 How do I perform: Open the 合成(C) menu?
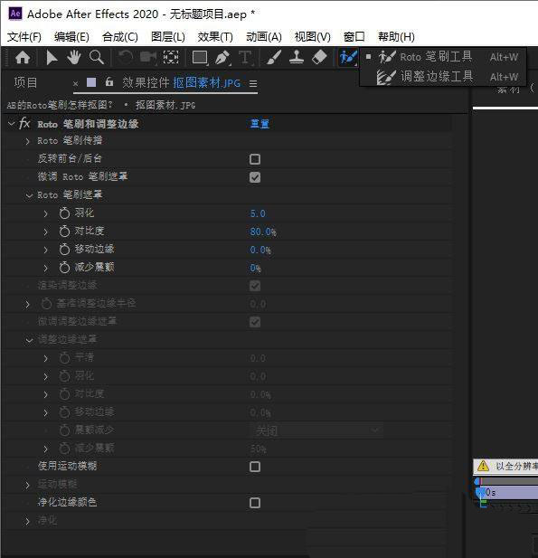[120, 37]
